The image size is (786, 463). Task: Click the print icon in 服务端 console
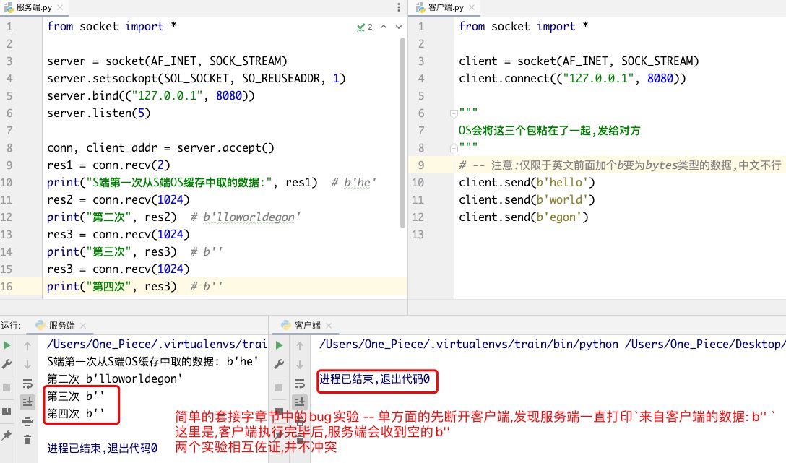coord(27,421)
